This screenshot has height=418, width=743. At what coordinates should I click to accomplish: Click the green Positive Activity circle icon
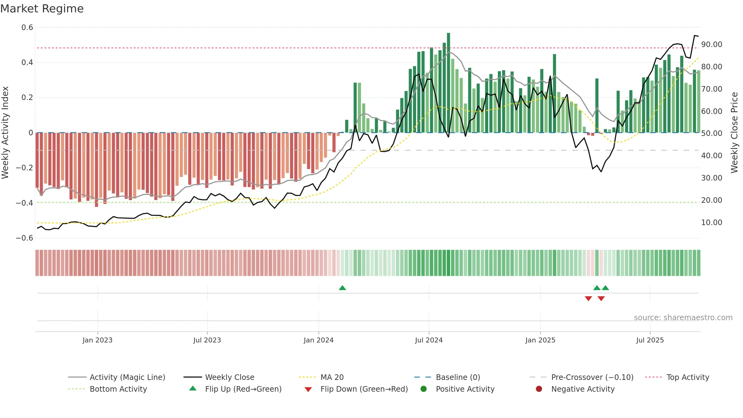(x=424, y=389)
